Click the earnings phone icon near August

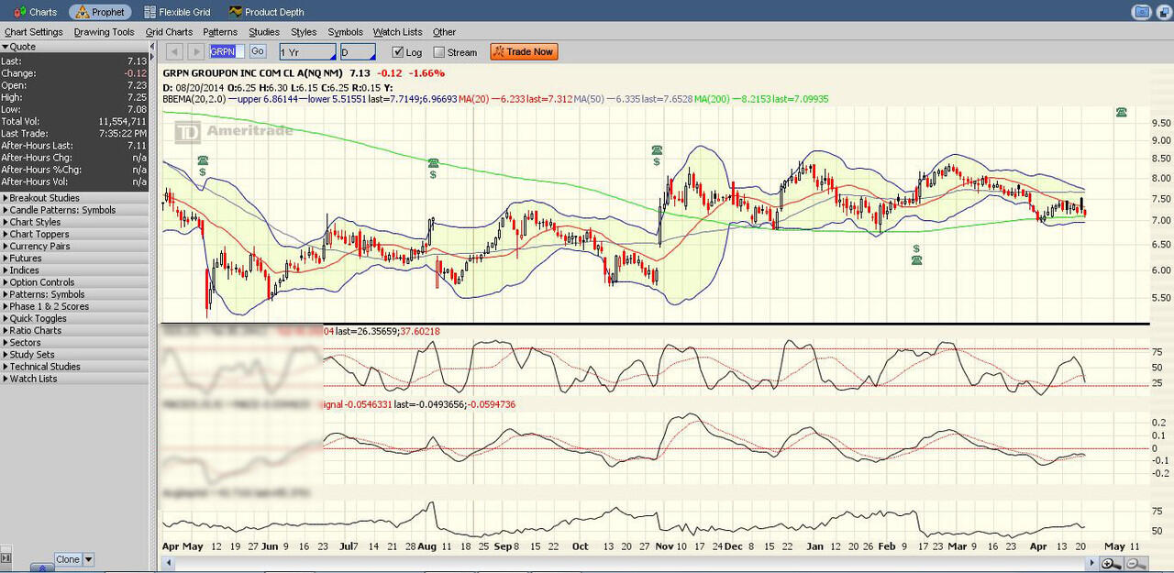(433, 163)
